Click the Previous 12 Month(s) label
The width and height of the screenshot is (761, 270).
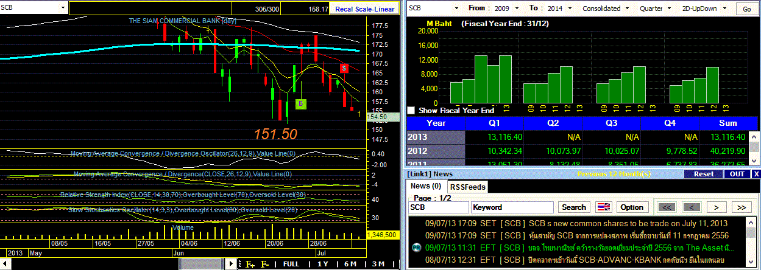(x=614, y=174)
